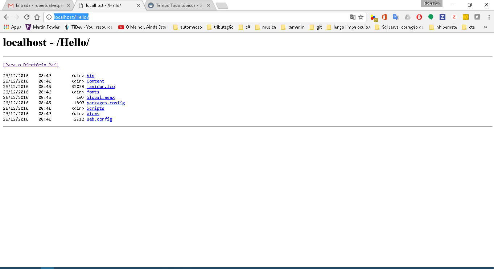Open a new tab with the new-tab button
The width and height of the screenshot is (494, 269).
click(x=222, y=5)
